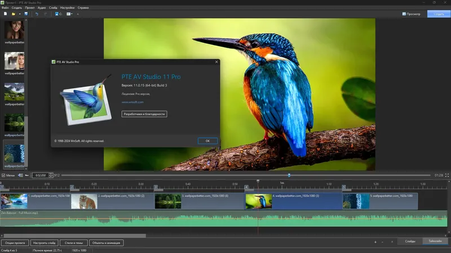Click Разработчики и благодарности button
The width and height of the screenshot is (451, 253).
click(x=144, y=114)
